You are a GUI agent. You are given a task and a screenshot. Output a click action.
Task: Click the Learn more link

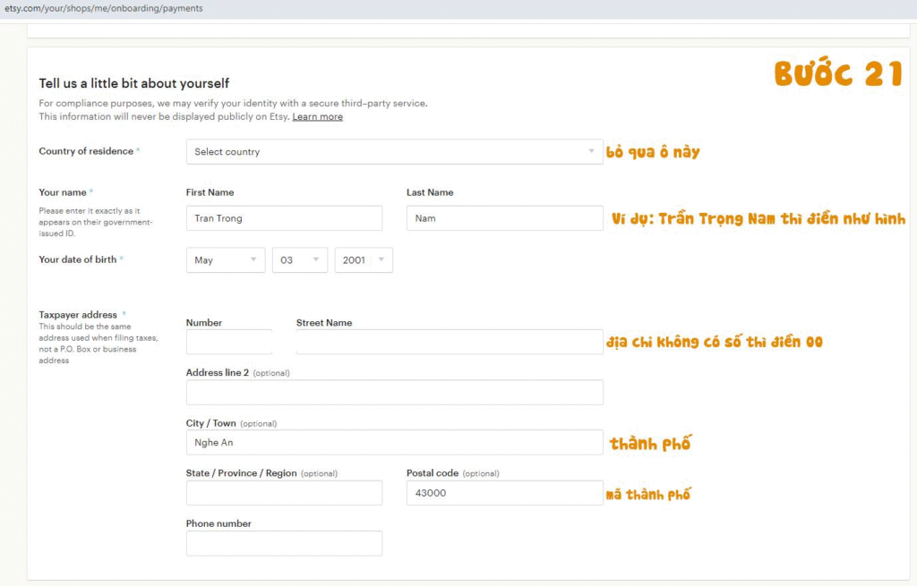[x=317, y=117]
